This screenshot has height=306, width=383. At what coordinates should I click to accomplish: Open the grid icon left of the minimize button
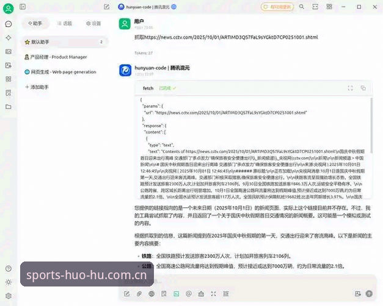click(329, 7)
